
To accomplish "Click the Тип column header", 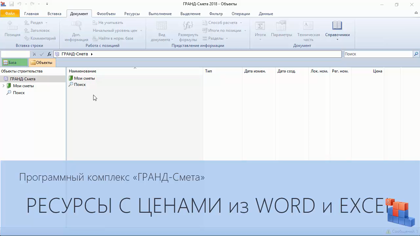I will pyautogui.click(x=222, y=71).
